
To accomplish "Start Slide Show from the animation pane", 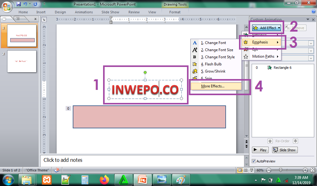I will [285, 150].
